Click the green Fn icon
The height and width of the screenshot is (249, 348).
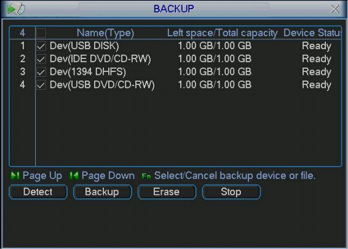146,176
